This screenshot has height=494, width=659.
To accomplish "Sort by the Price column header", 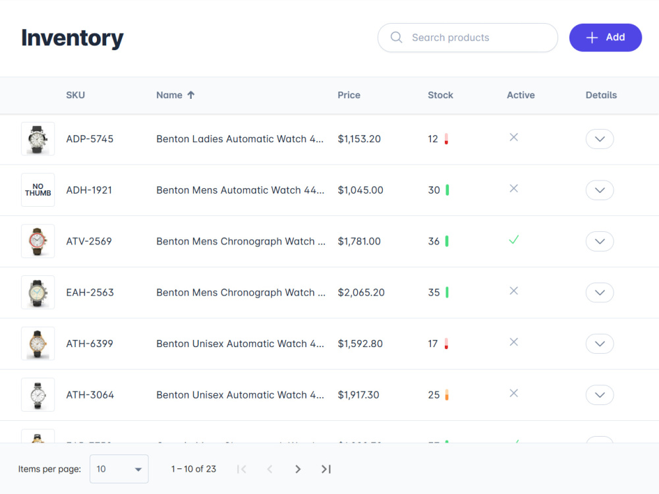I will [349, 95].
